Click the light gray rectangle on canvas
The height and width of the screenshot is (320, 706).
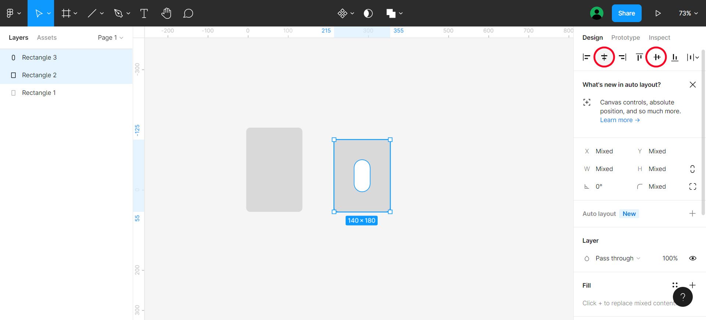tap(274, 170)
